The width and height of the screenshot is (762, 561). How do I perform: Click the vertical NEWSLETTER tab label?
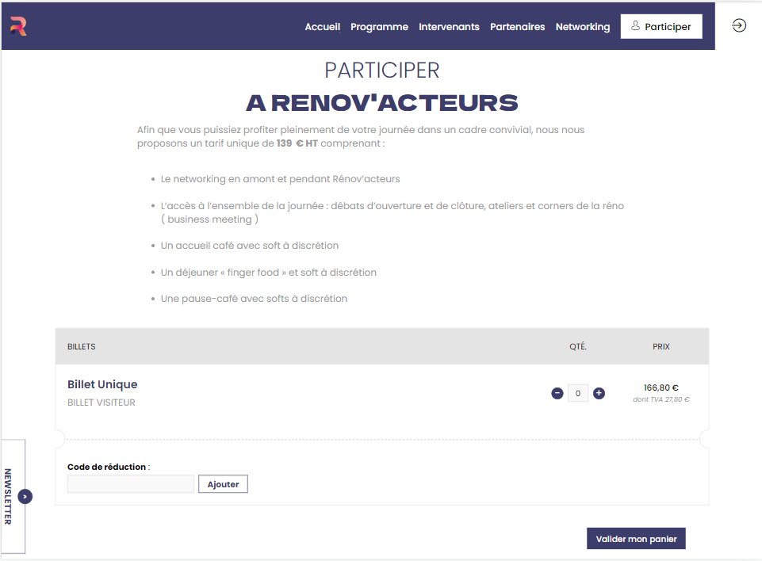pos(8,496)
